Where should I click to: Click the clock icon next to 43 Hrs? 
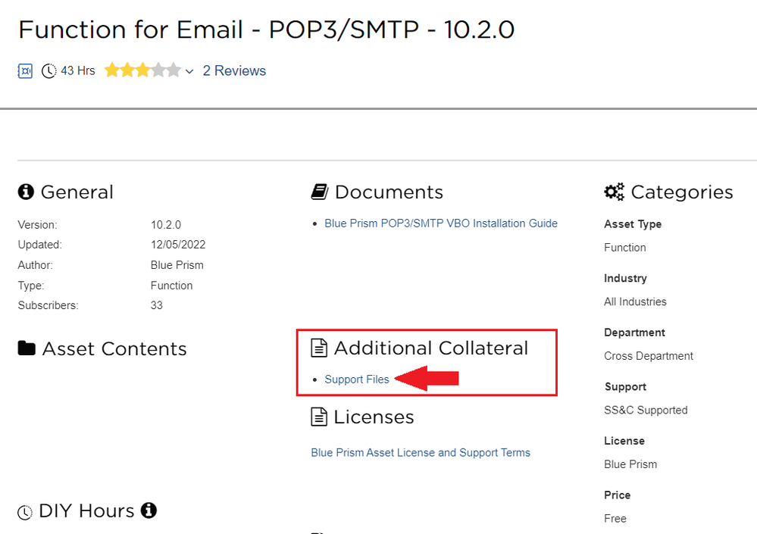point(48,71)
